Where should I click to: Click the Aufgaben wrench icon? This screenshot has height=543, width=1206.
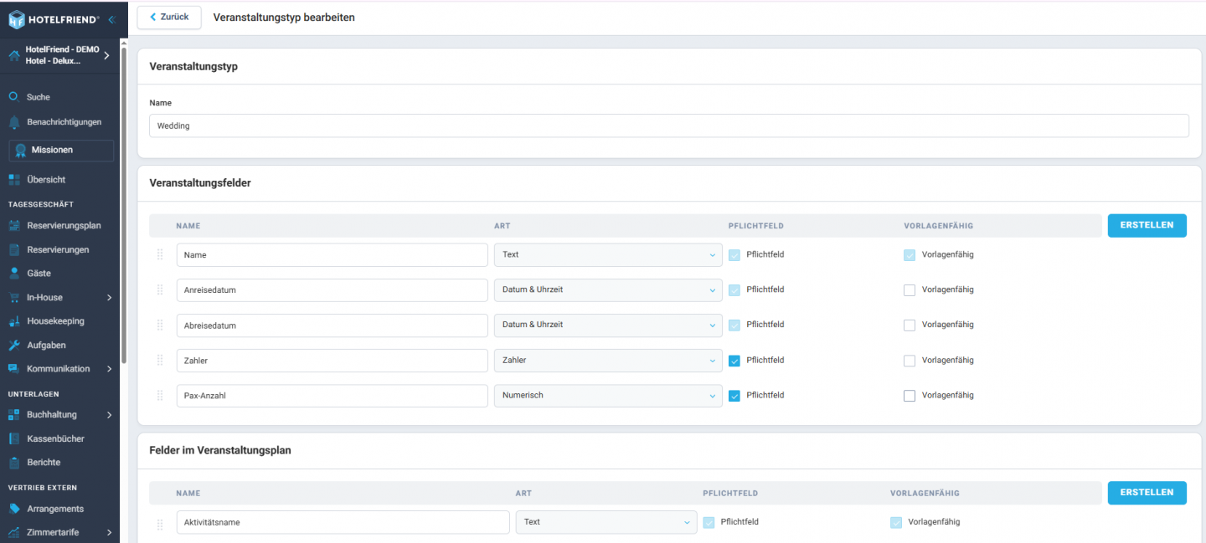13,345
